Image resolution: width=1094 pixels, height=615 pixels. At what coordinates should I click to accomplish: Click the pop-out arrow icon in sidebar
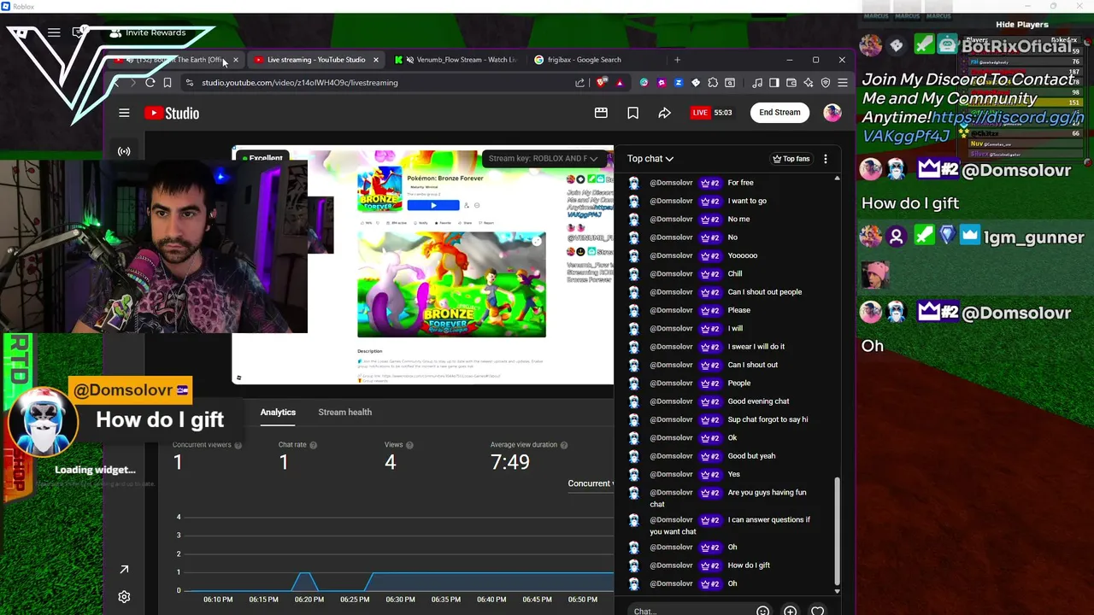(x=124, y=570)
